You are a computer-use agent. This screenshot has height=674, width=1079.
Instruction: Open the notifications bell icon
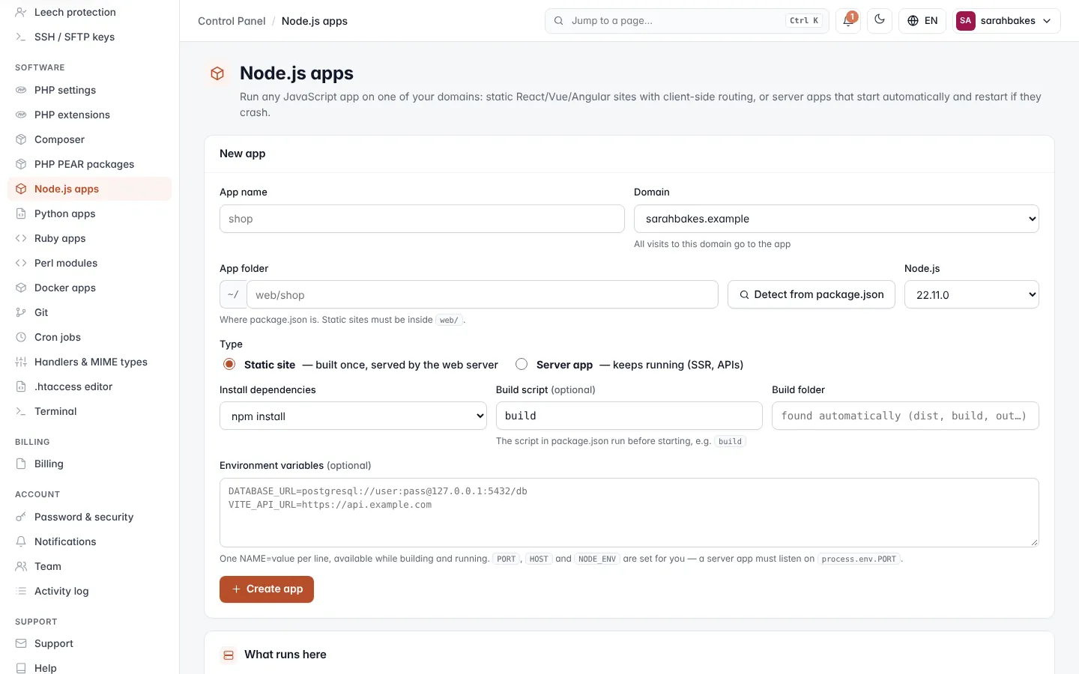click(x=847, y=20)
